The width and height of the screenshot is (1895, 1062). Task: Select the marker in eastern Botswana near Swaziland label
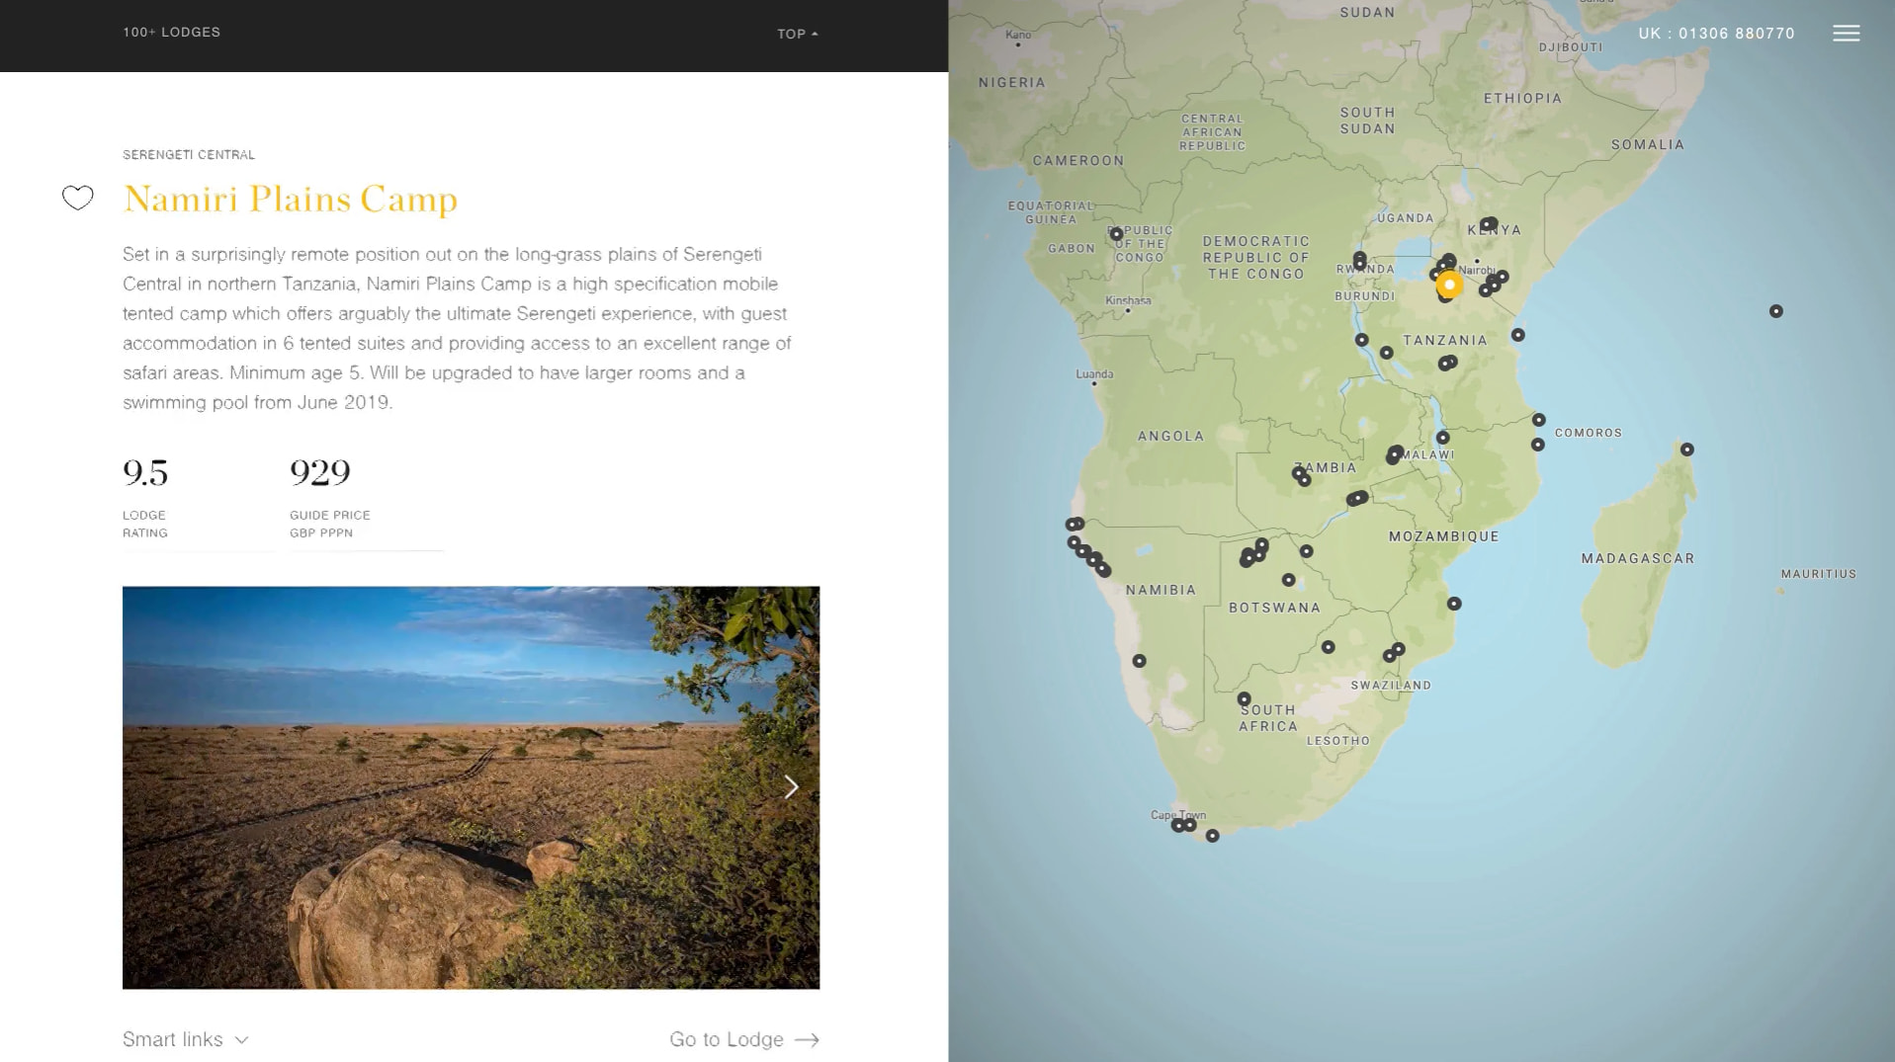(x=1328, y=647)
